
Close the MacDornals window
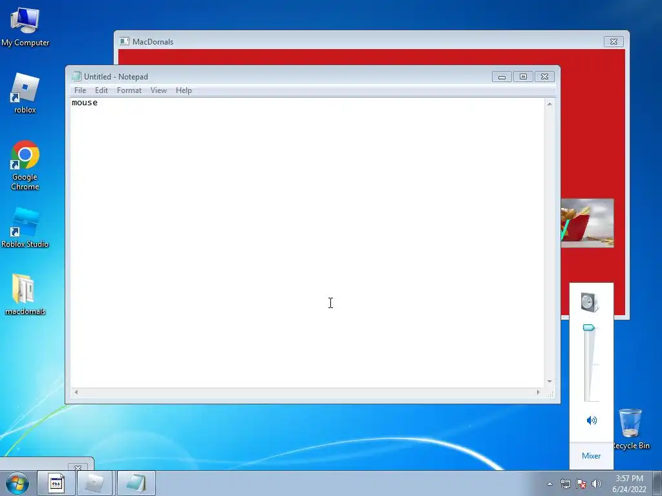(x=614, y=41)
